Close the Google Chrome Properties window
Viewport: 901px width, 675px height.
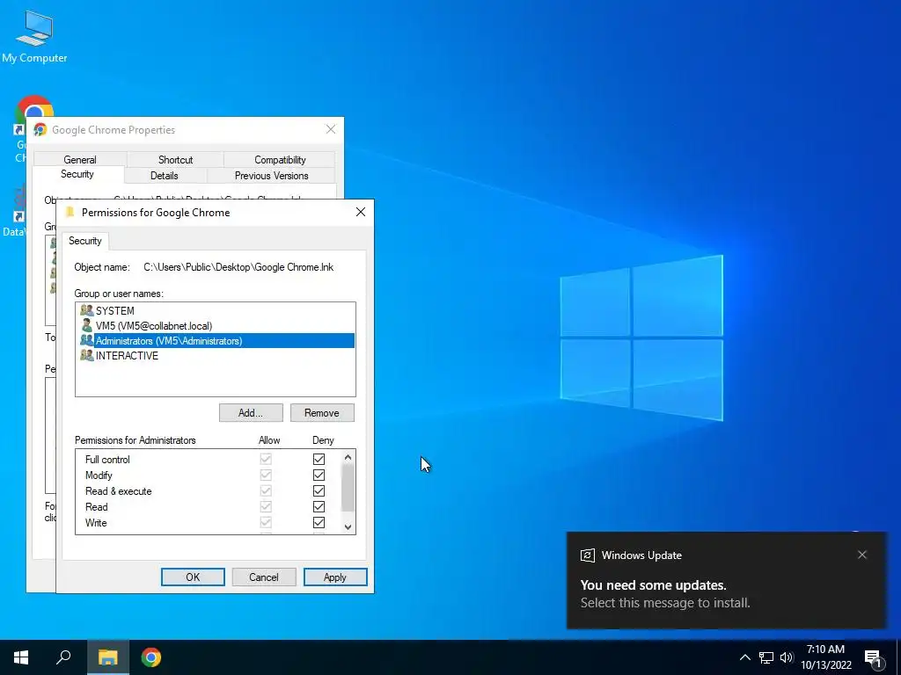[x=331, y=129]
